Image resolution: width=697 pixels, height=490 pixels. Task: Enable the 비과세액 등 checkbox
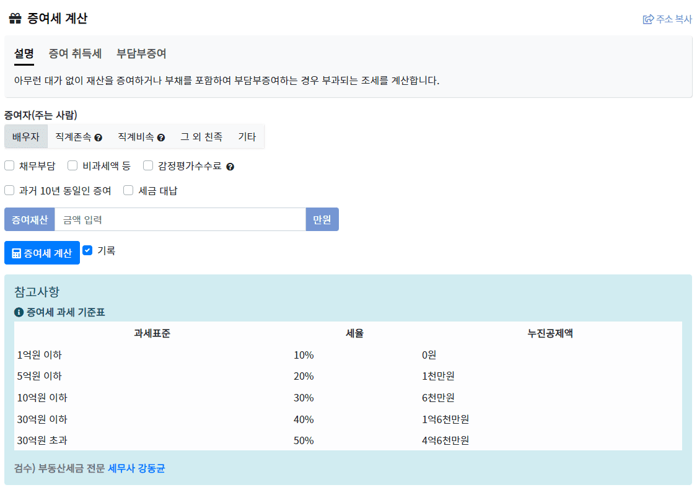coord(72,165)
